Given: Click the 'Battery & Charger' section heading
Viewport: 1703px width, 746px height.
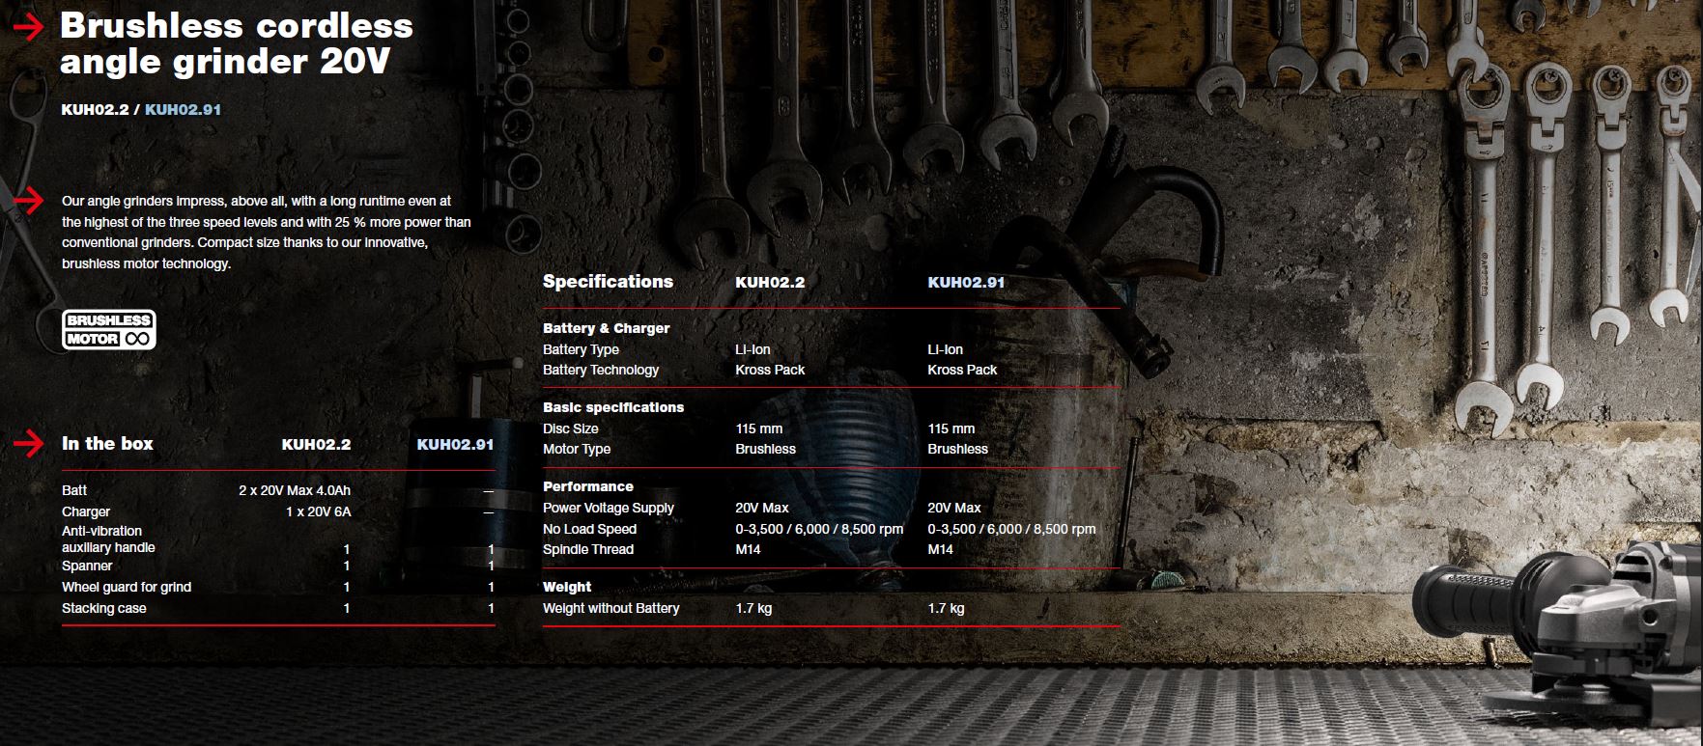Looking at the screenshot, I should (x=606, y=328).
